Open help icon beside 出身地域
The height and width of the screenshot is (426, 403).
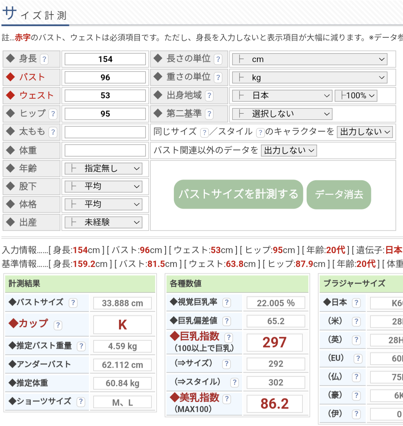click(209, 96)
